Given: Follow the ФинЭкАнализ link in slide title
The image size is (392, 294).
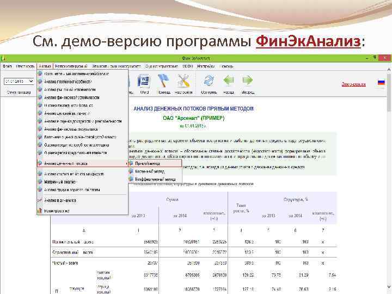Looking at the screenshot, I should [x=308, y=41].
